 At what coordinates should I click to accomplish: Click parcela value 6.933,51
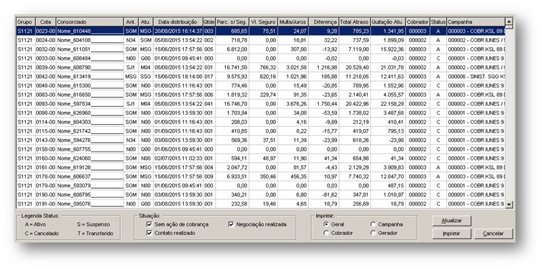[x=232, y=177]
